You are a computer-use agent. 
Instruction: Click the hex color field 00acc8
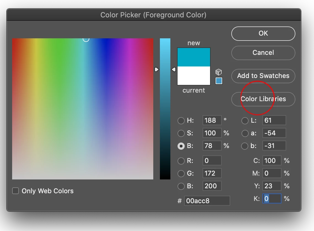point(207,201)
